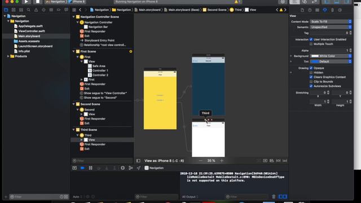The image size is (361, 203).
Task: Open the Content Mode dropdown
Action: point(331,21)
